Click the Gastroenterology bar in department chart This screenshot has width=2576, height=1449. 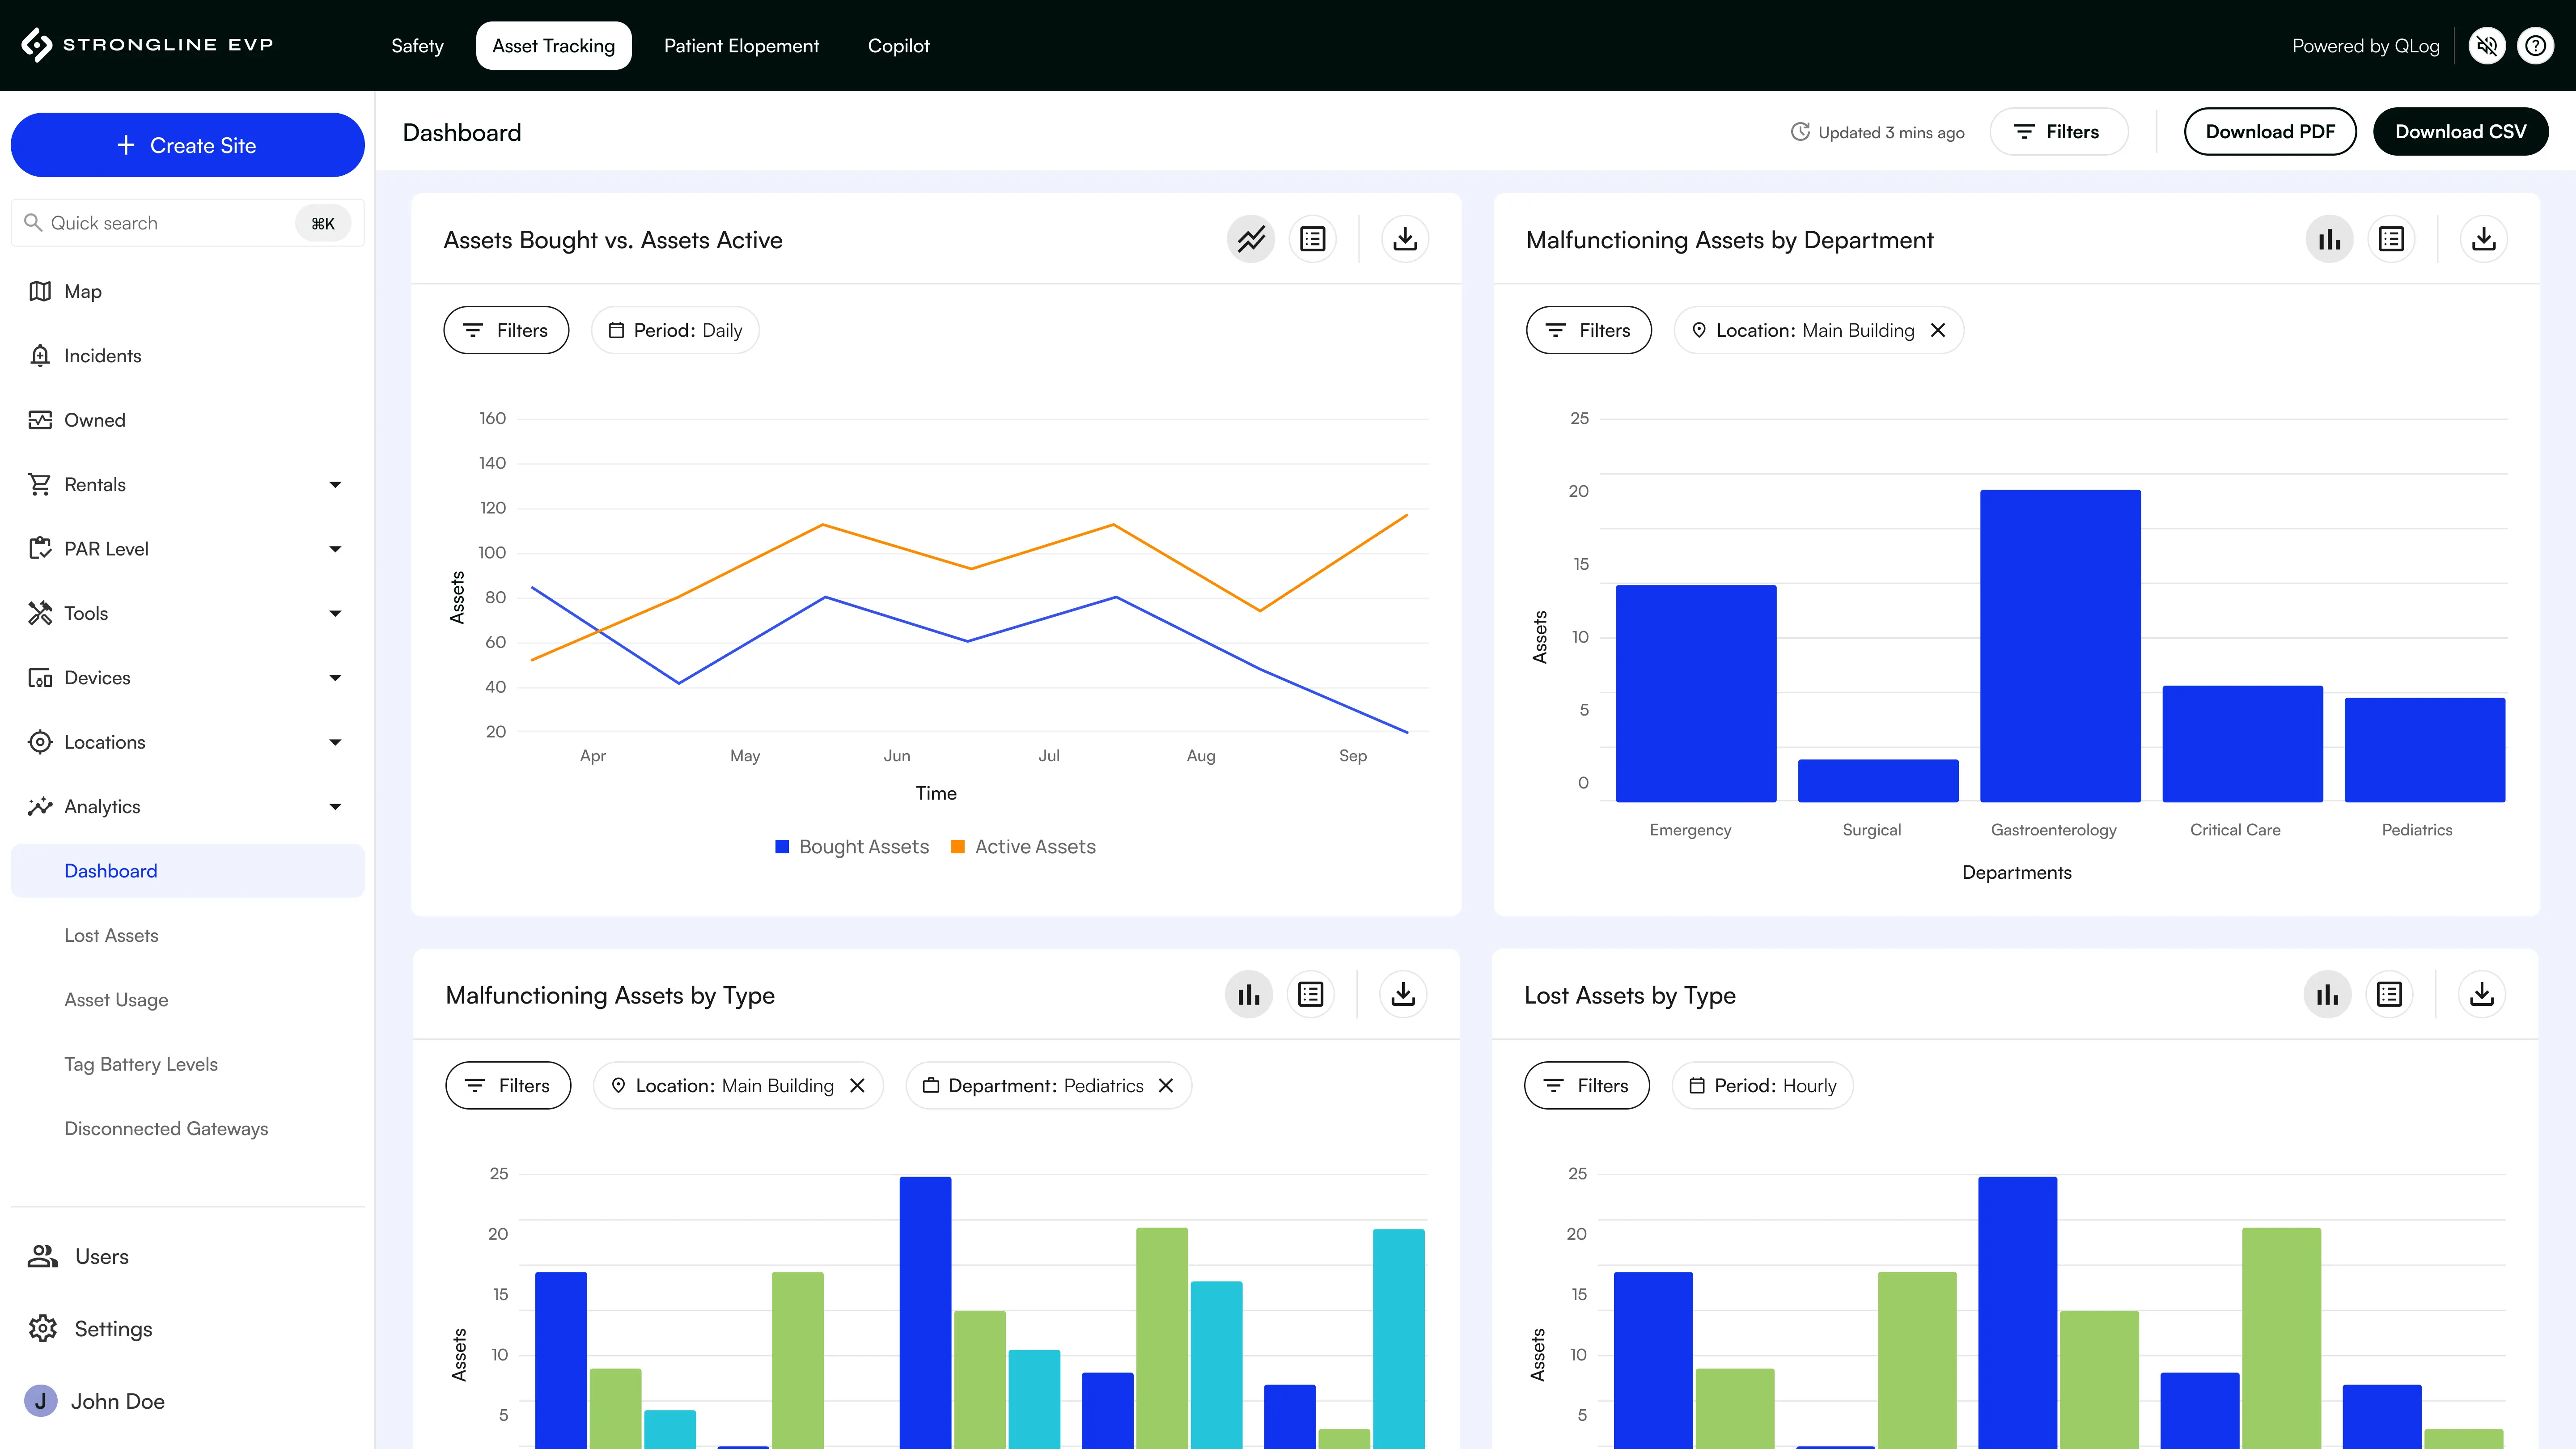point(2060,646)
